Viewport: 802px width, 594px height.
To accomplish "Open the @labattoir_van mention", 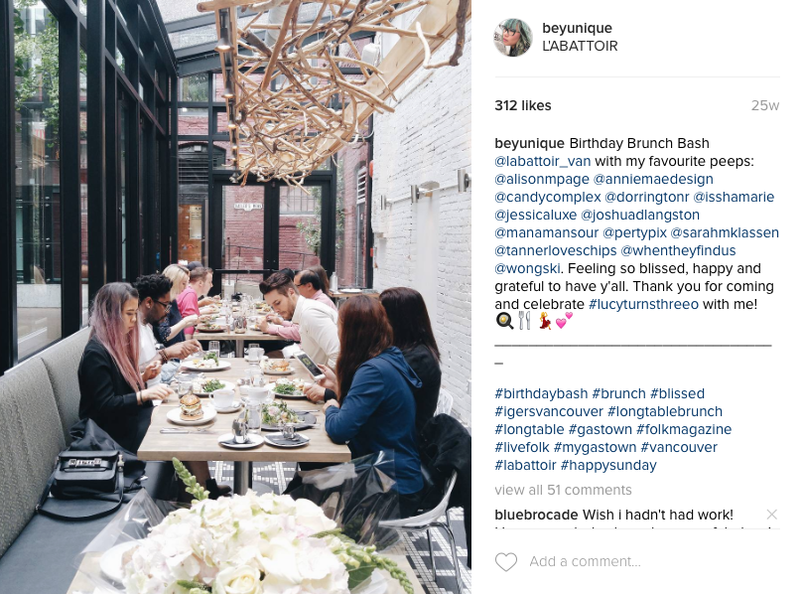I will [x=543, y=161].
